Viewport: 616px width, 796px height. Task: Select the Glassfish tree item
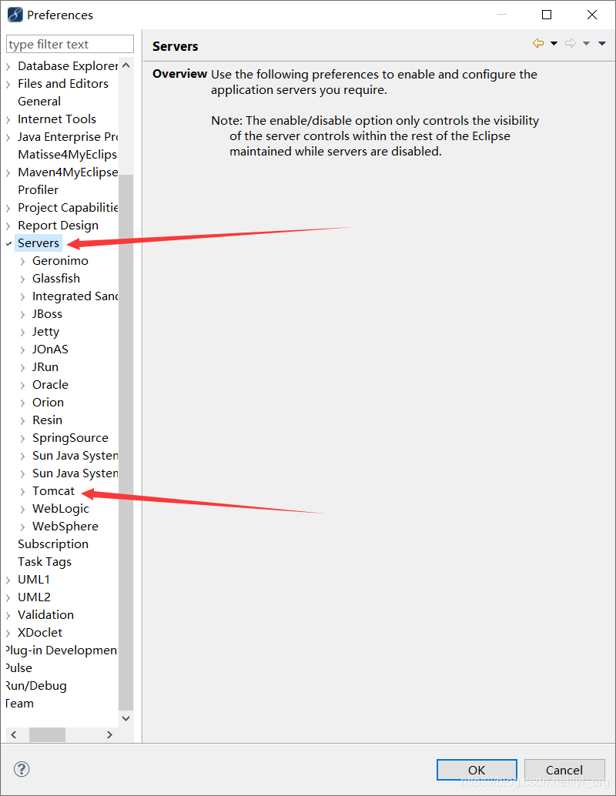click(56, 279)
